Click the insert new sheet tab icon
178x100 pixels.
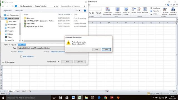pos(30,91)
